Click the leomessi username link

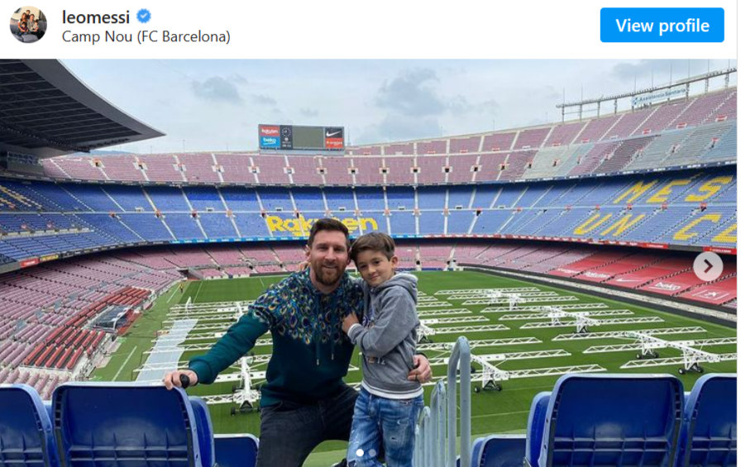tap(95, 17)
